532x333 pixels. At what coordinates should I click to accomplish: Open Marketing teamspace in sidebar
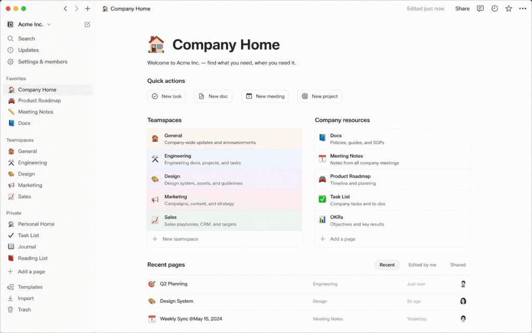47,185
